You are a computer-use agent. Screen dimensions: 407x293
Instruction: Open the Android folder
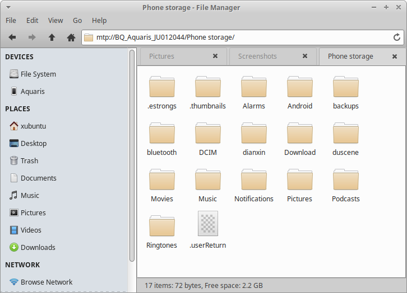(x=299, y=93)
